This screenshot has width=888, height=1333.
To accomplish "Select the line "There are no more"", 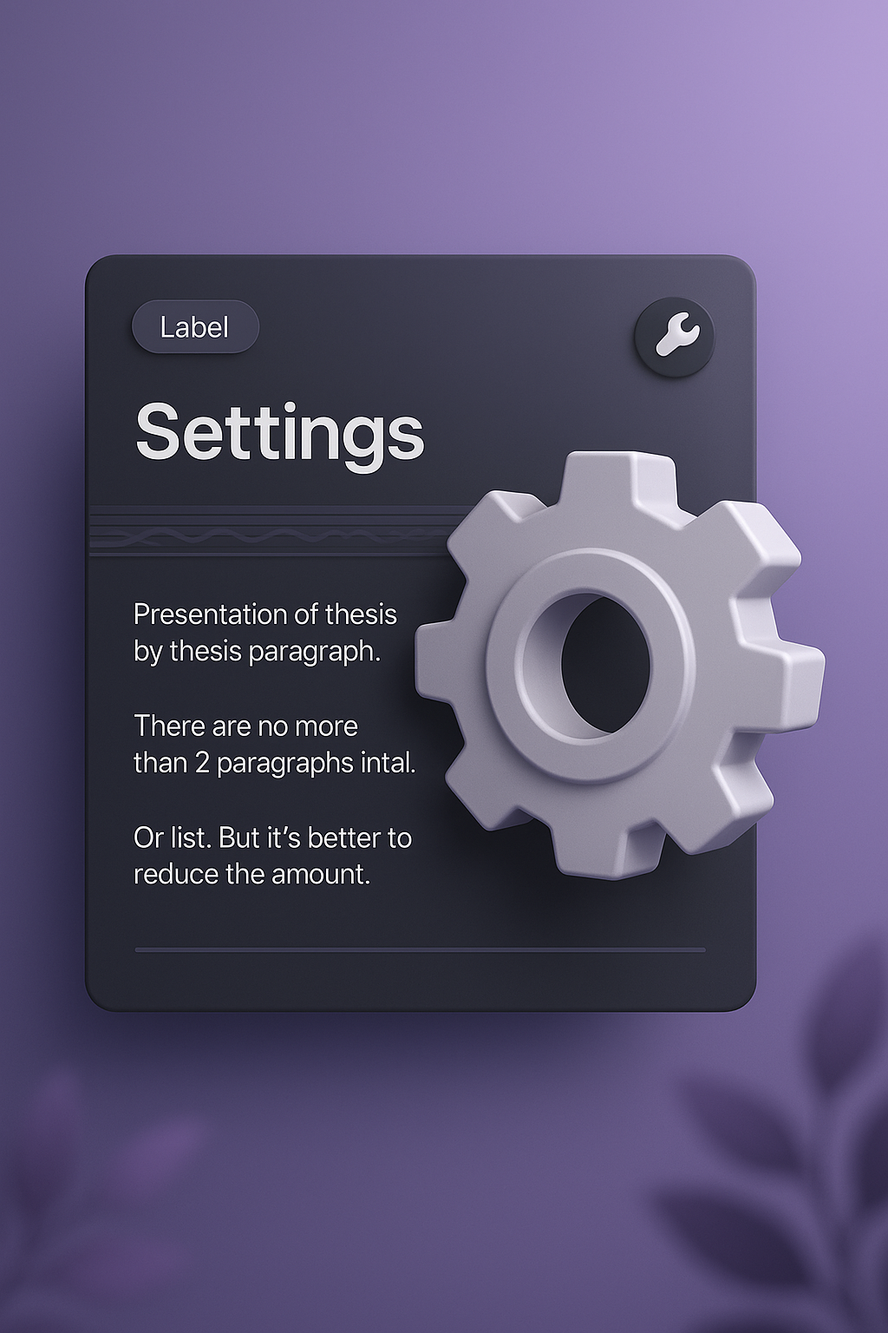I will 245,726.
